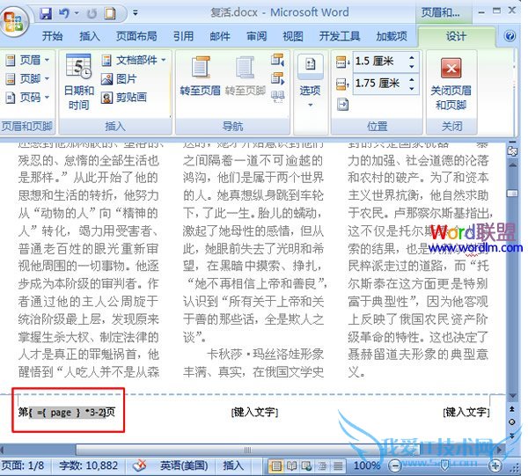Decrease header distance 1.5 厘米 spinner down

click(x=412, y=66)
